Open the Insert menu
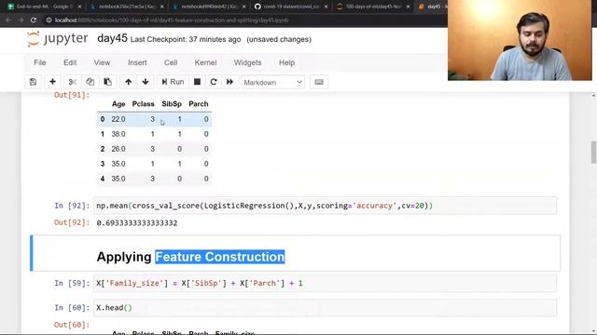Screen dimensions: 597x335 click(137, 62)
